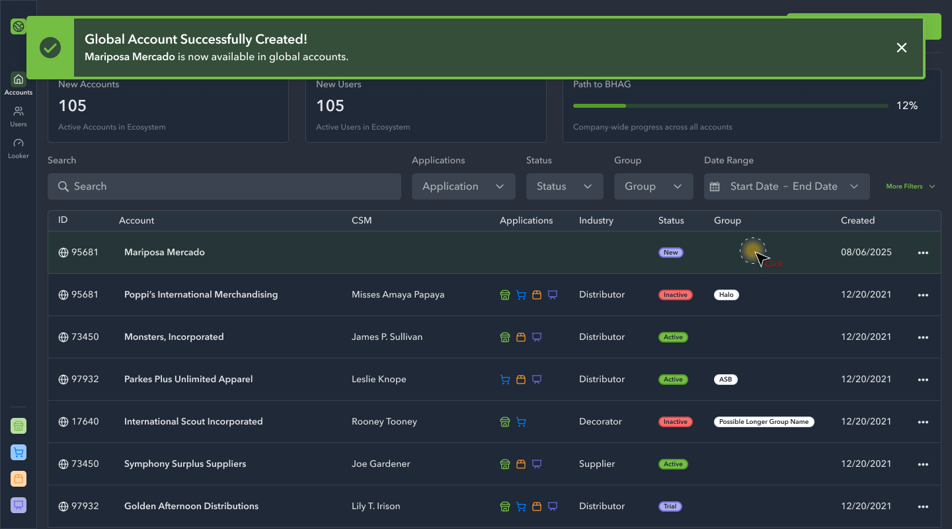Open the Users section in sidebar

[x=19, y=116]
